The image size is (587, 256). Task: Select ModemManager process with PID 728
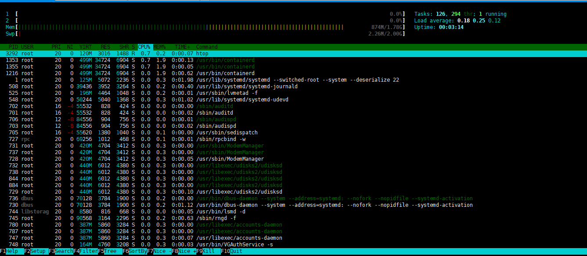[293, 159]
